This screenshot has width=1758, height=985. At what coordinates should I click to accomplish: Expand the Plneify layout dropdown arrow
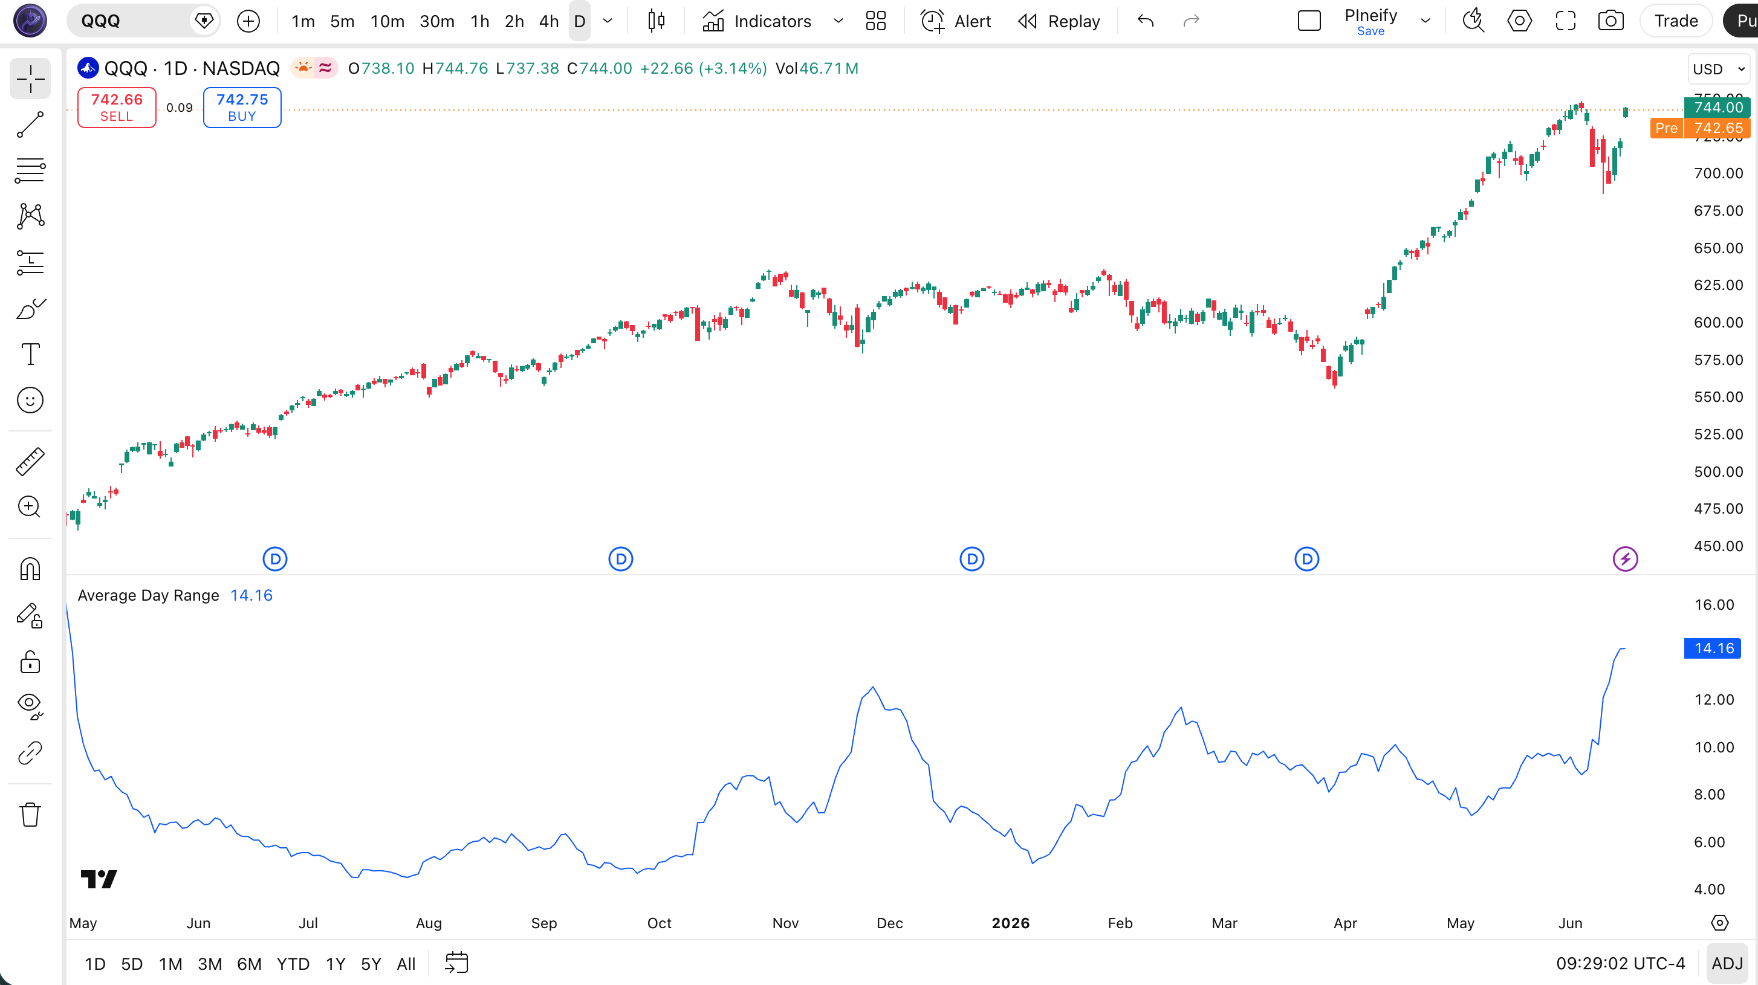(1425, 21)
